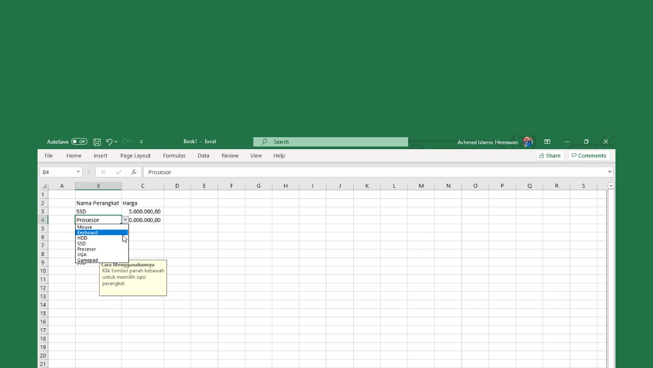Viewport: 653px width, 368px height.
Task: Click the Enter checkmark icon in formula bar
Action: pyautogui.click(x=119, y=172)
